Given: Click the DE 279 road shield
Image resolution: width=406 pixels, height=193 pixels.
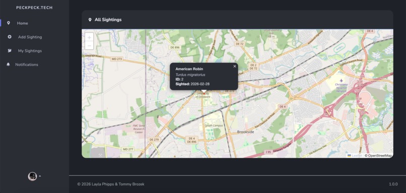Looking at the screenshot, I should 154,139.
